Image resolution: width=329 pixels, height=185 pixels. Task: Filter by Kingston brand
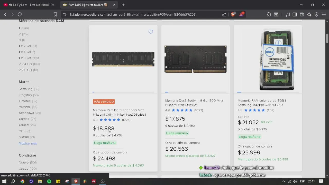coord(29,95)
